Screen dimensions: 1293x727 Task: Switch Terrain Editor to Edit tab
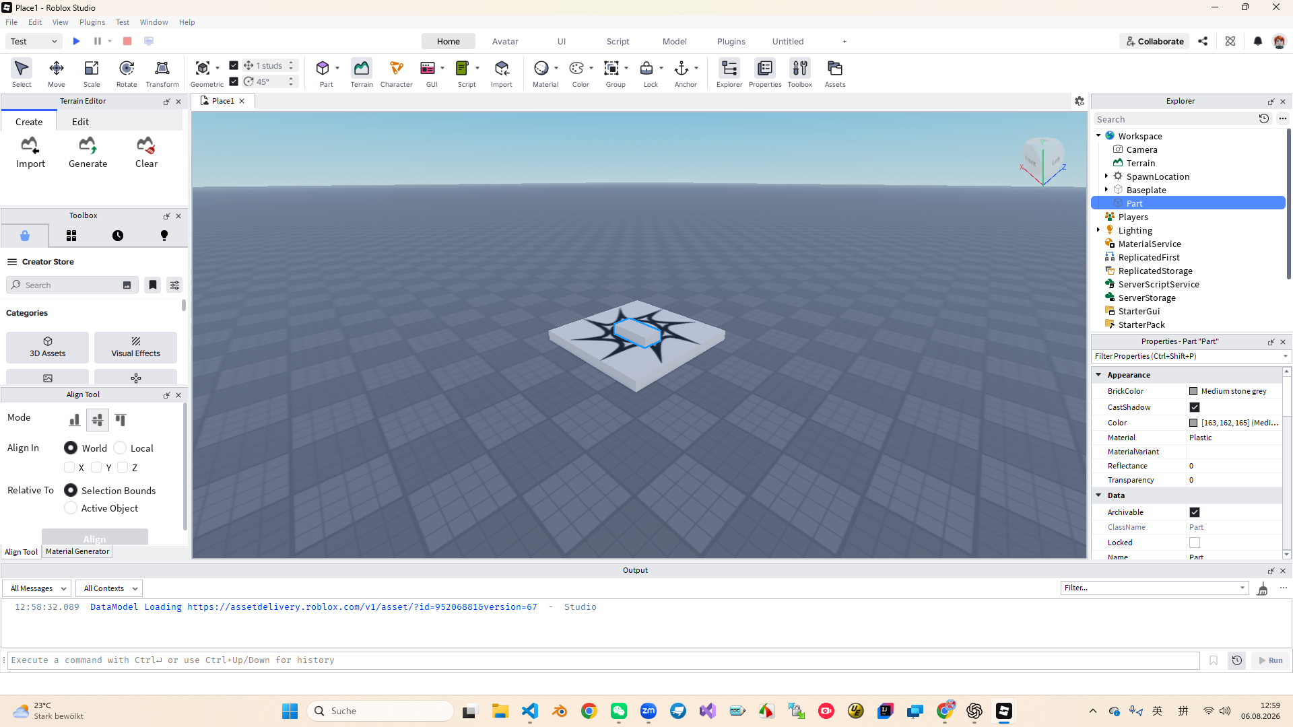point(80,122)
